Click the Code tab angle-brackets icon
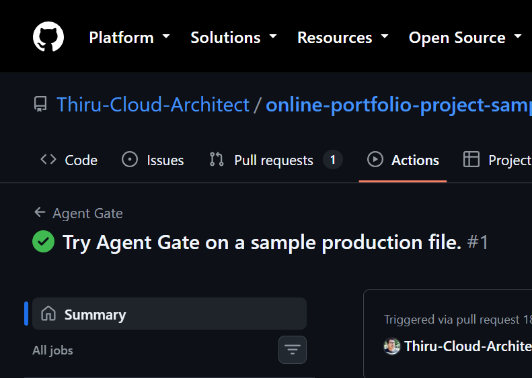The image size is (532, 378). pyautogui.click(x=48, y=159)
